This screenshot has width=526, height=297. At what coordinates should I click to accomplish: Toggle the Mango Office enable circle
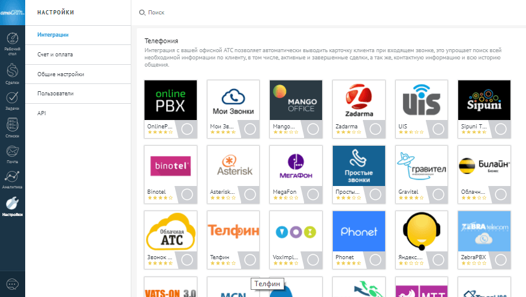[x=312, y=129]
